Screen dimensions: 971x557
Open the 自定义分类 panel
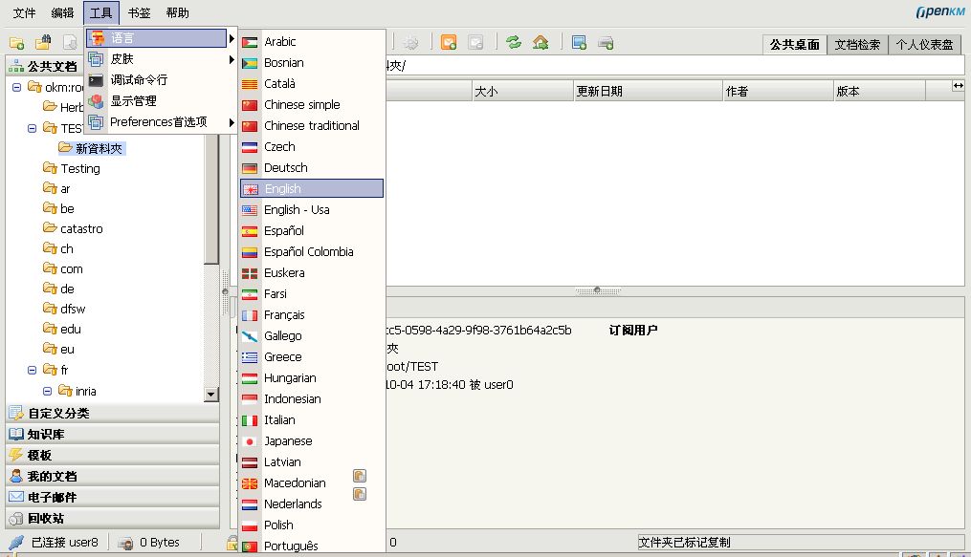click(113, 413)
